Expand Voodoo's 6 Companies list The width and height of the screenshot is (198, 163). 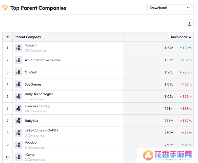(35, 148)
